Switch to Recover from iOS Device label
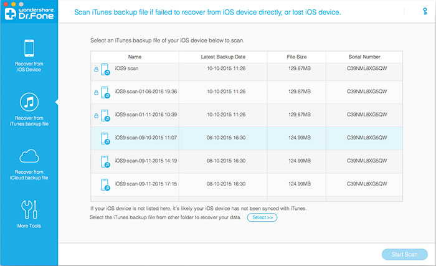Image resolution: width=436 pixels, height=266 pixels. 29,67
